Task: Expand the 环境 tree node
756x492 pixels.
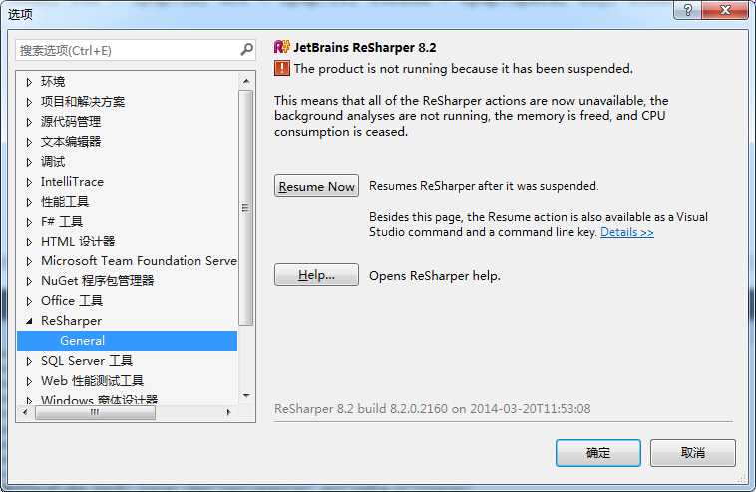Action: 29,82
